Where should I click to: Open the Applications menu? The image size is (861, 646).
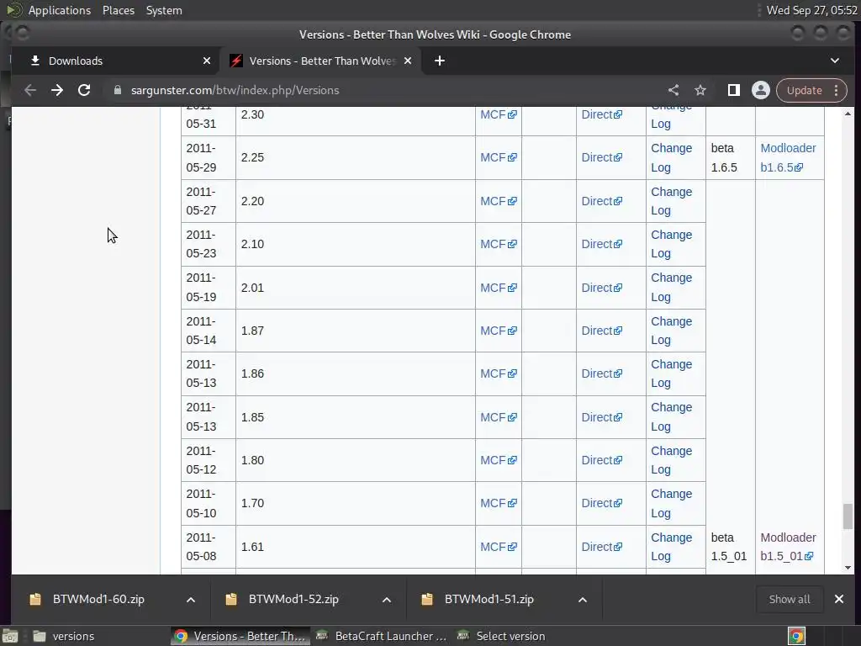[60, 10]
